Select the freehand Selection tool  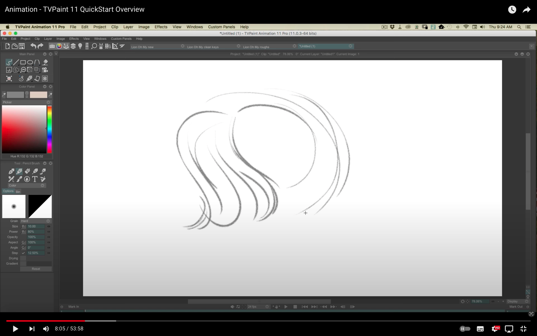(x=16, y=70)
